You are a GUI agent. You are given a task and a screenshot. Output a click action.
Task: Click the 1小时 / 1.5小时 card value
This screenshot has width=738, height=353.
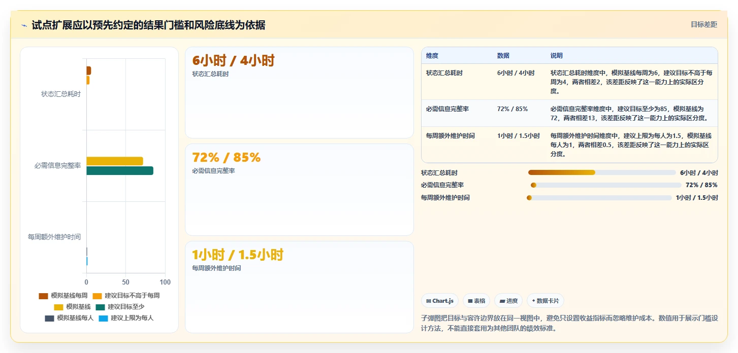point(238,255)
